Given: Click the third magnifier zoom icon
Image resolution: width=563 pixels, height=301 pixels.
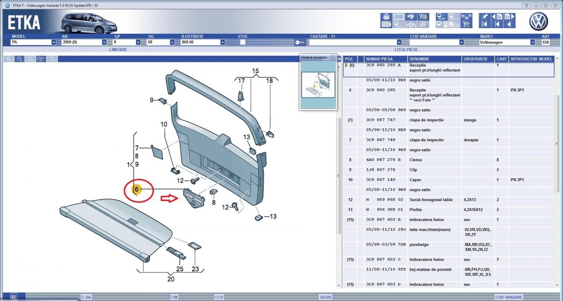Looking at the screenshot, I should 30,59.
